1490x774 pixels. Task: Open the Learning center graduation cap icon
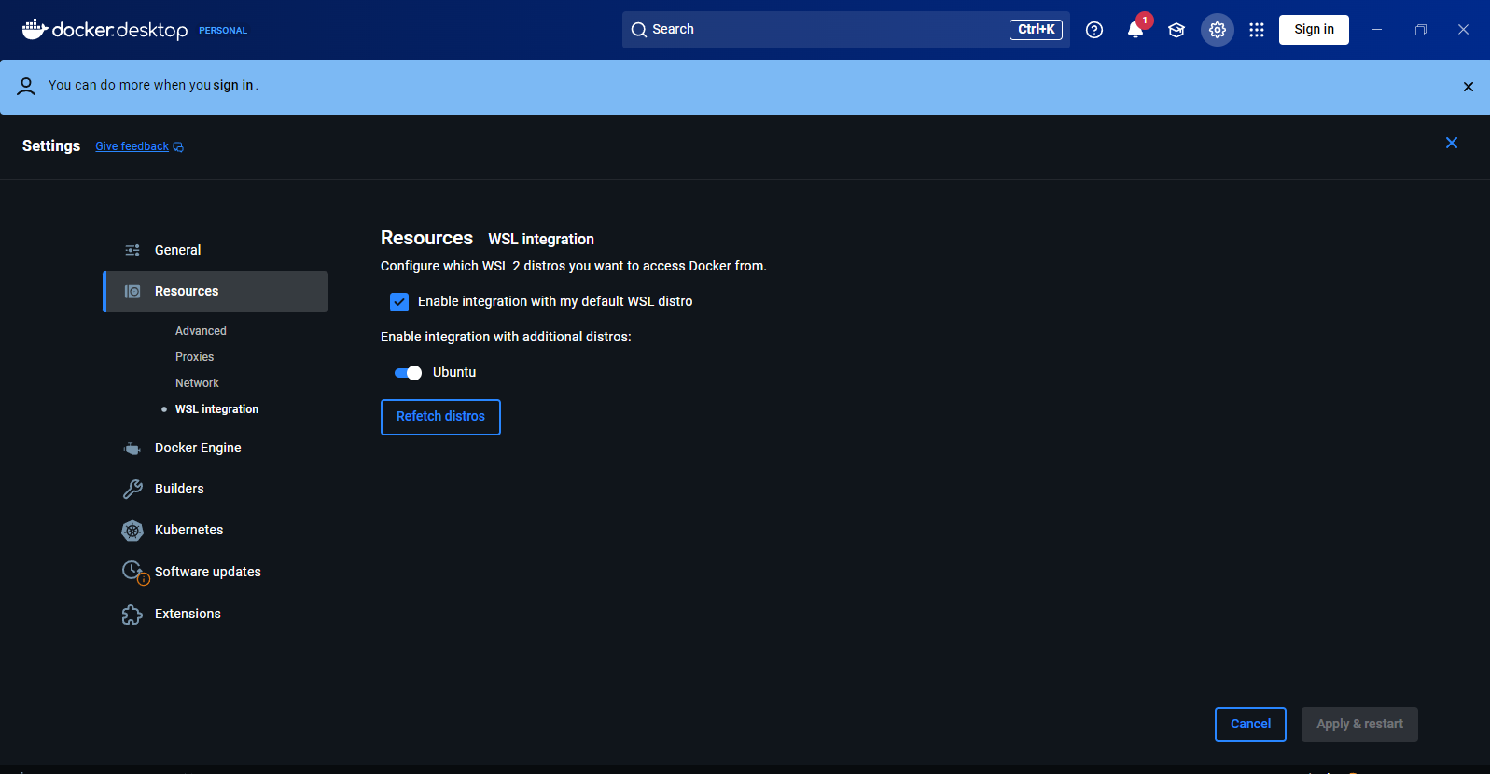(x=1177, y=30)
